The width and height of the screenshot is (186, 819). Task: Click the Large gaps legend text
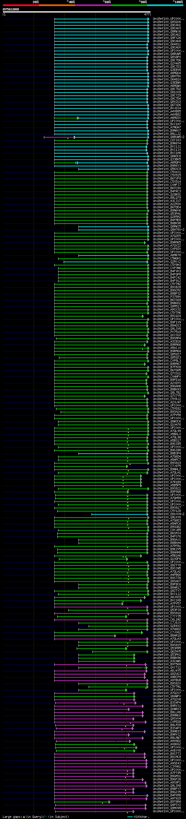36,817
